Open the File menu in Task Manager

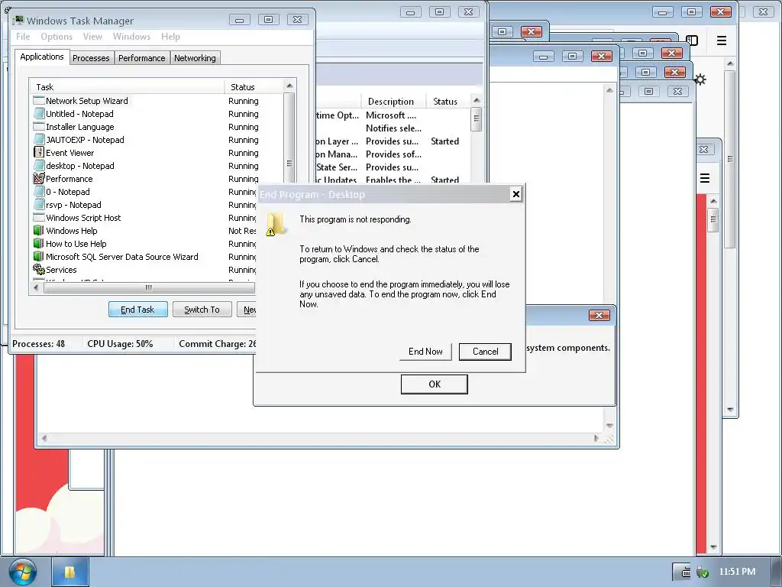[23, 37]
